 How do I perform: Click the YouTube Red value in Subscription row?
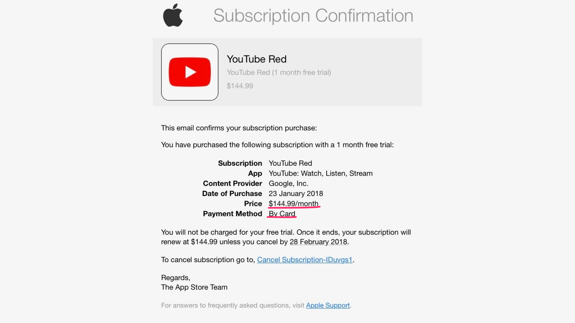click(x=290, y=163)
